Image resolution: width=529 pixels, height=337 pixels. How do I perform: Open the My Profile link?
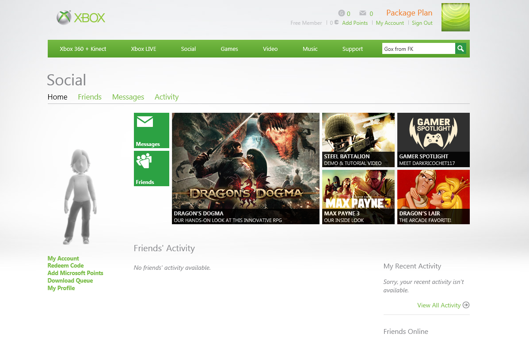click(61, 288)
